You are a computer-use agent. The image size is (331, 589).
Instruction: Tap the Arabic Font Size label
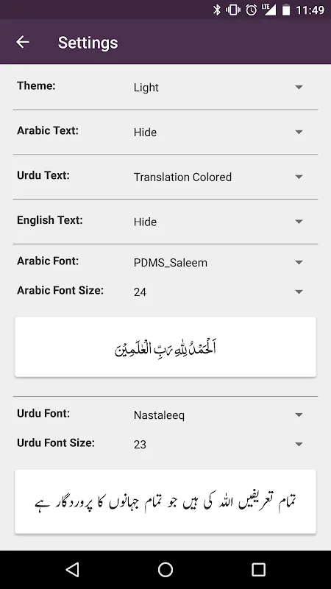click(60, 290)
